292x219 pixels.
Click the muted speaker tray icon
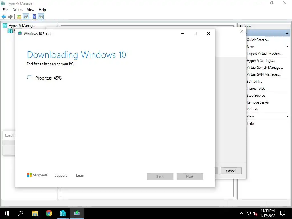pos(255,213)
